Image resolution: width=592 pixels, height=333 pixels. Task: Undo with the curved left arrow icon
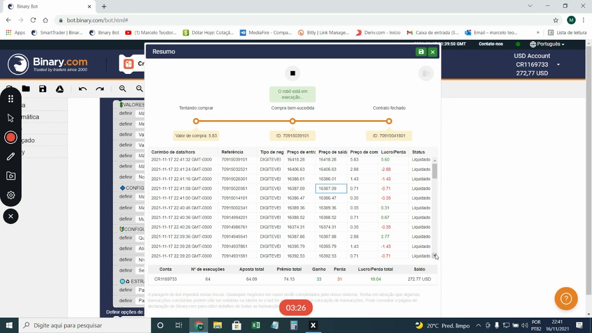(x=83, y=89)
